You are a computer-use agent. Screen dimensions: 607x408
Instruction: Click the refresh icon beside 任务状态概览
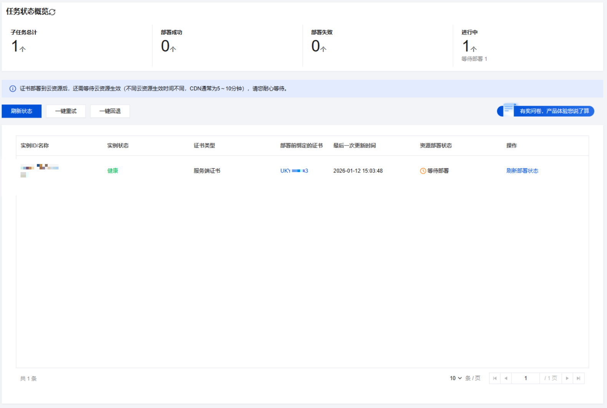click(53, 12)
